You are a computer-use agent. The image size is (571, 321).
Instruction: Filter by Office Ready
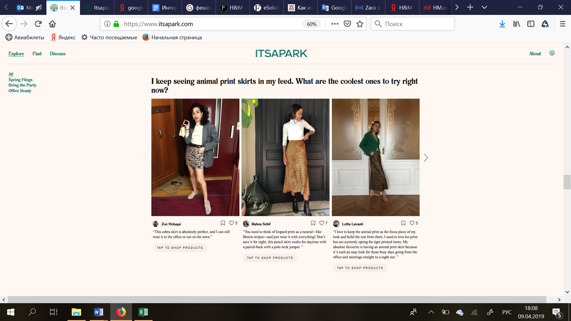[x=20, y=91]
